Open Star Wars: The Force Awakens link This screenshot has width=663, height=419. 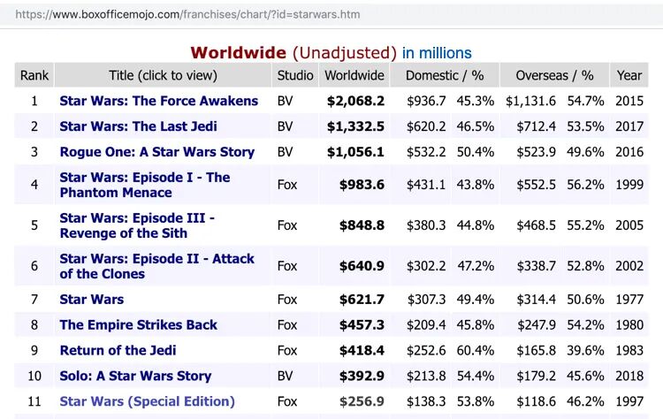[159, 101]
